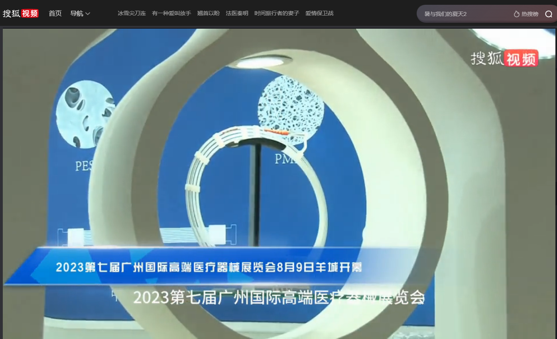Screen dimensions: 557x339
Task: Open the 热搜榜 hot search list
Action: [526, 14]
